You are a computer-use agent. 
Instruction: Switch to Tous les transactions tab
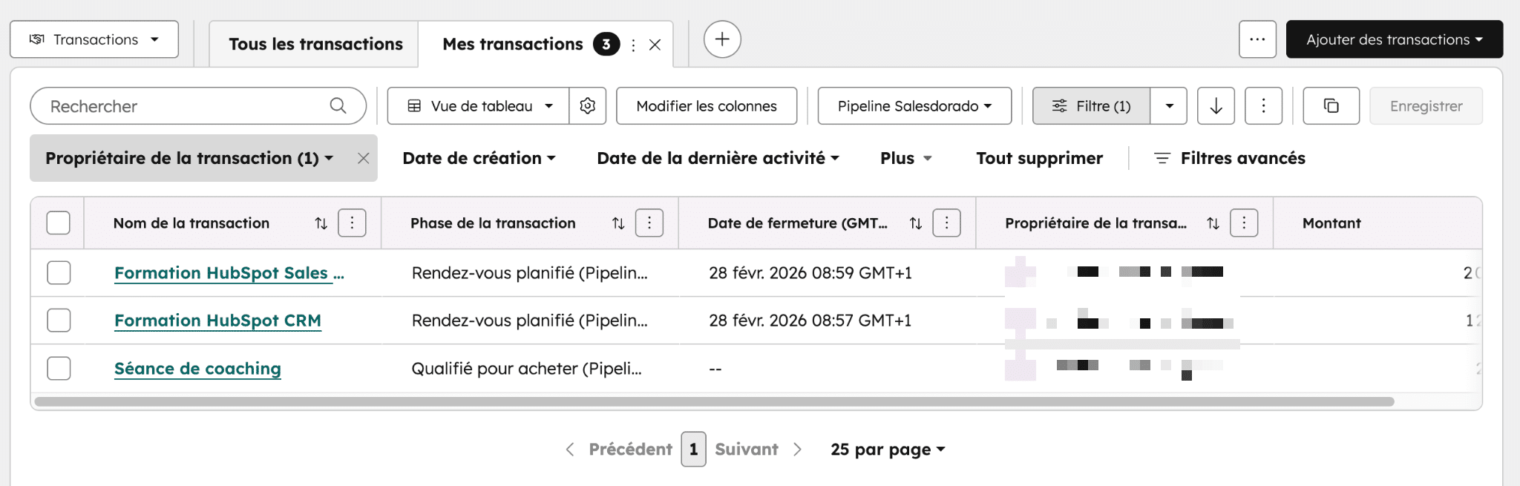tap(315, 45)
